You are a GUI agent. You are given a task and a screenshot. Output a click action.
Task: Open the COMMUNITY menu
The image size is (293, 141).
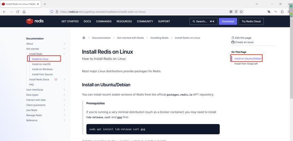(x=145, y=22)
